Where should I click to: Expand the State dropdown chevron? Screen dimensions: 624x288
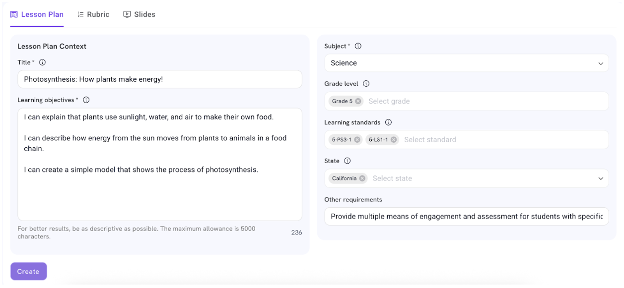coord(601,178)
